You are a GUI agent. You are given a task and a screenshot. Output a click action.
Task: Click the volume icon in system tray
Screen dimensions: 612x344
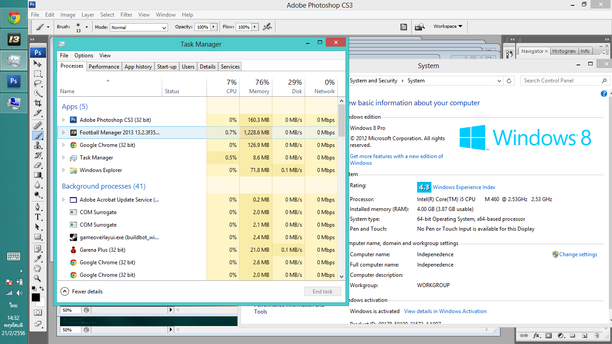(x=19, y=293)
